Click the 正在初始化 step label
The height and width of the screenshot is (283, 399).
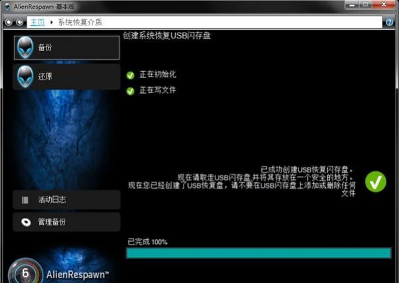click(158, 74)
